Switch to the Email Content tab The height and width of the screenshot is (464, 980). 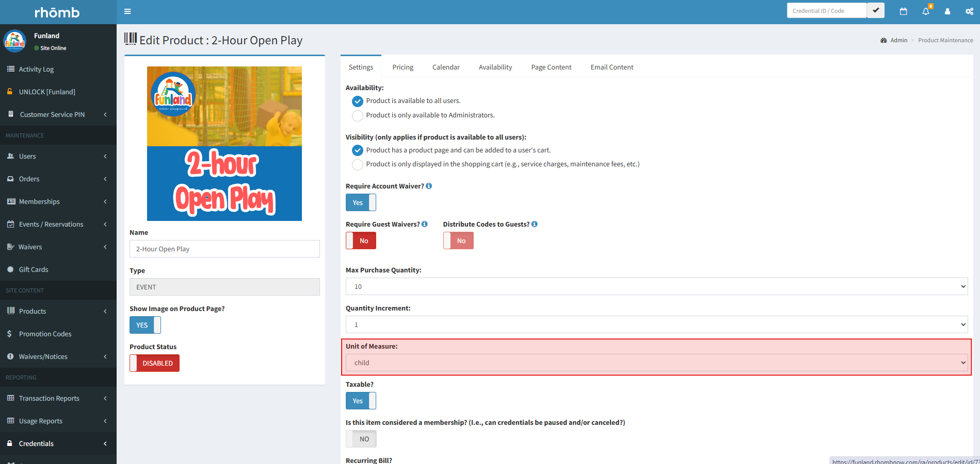tap(612, 67)
